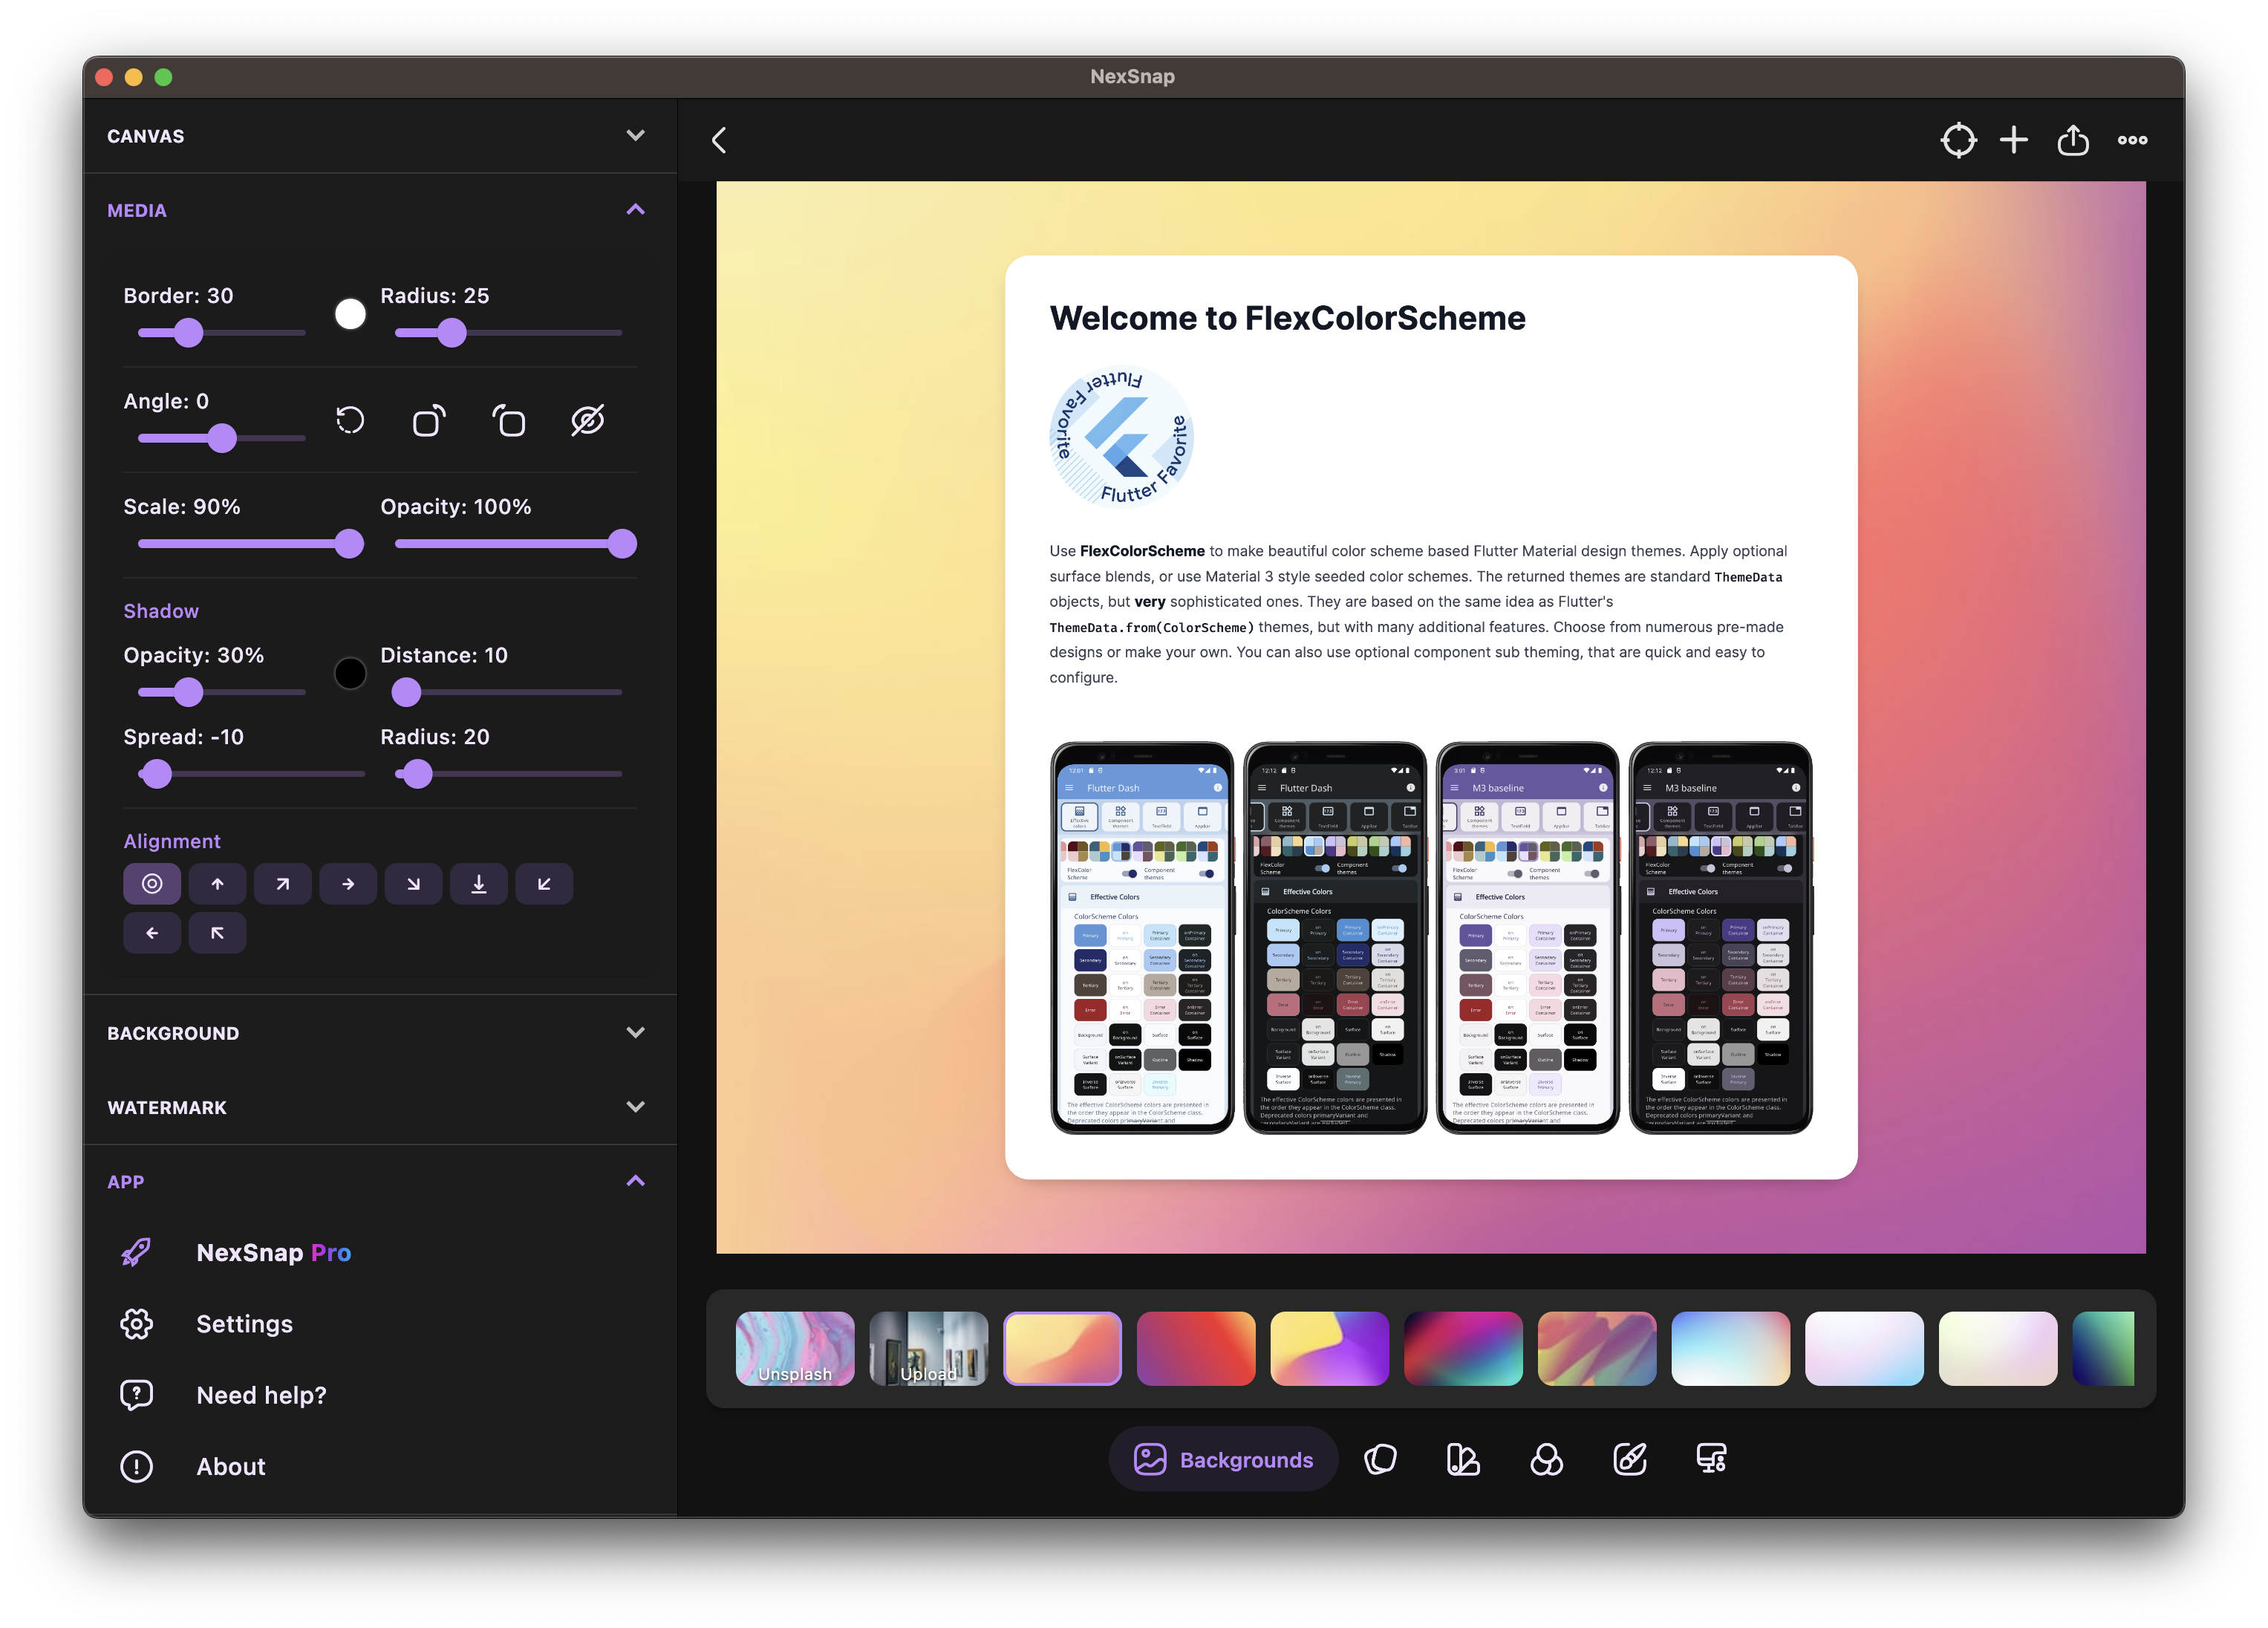Open the edit pencil tab in bottom bar
The width and height of the screenshot is (2268, 1628).
[1629, 1460]
